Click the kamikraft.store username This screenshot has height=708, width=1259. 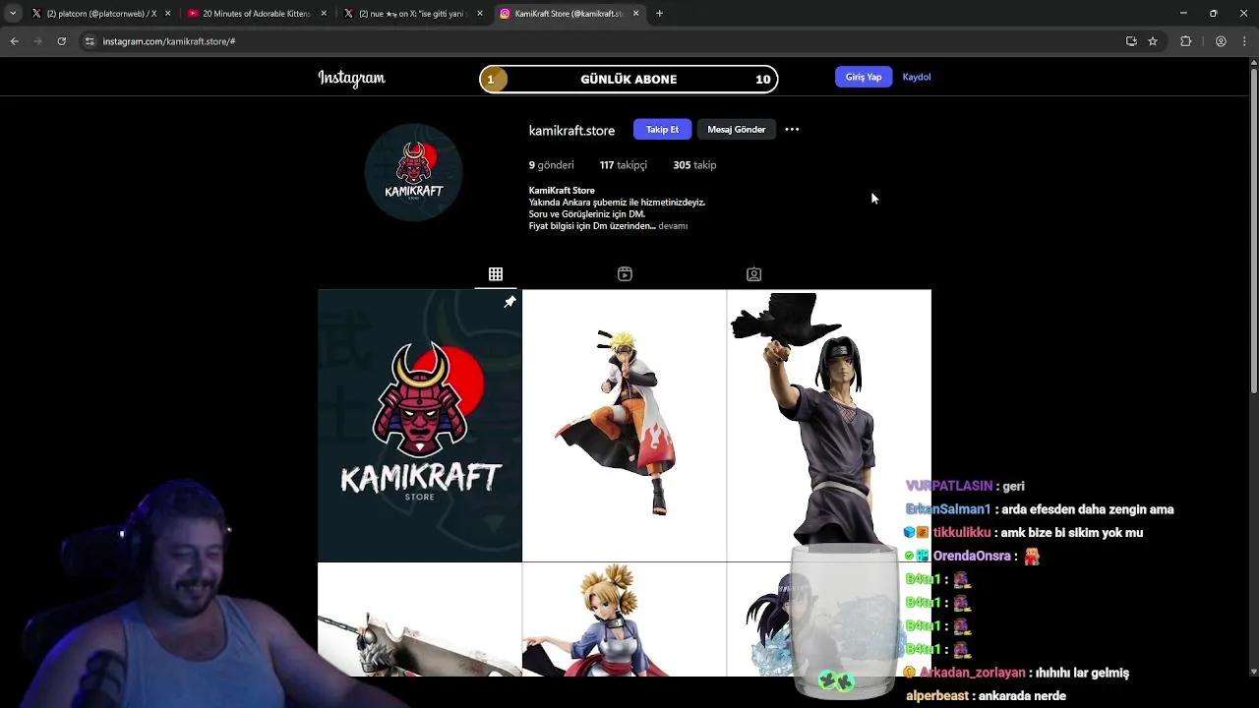click(571, 130)
